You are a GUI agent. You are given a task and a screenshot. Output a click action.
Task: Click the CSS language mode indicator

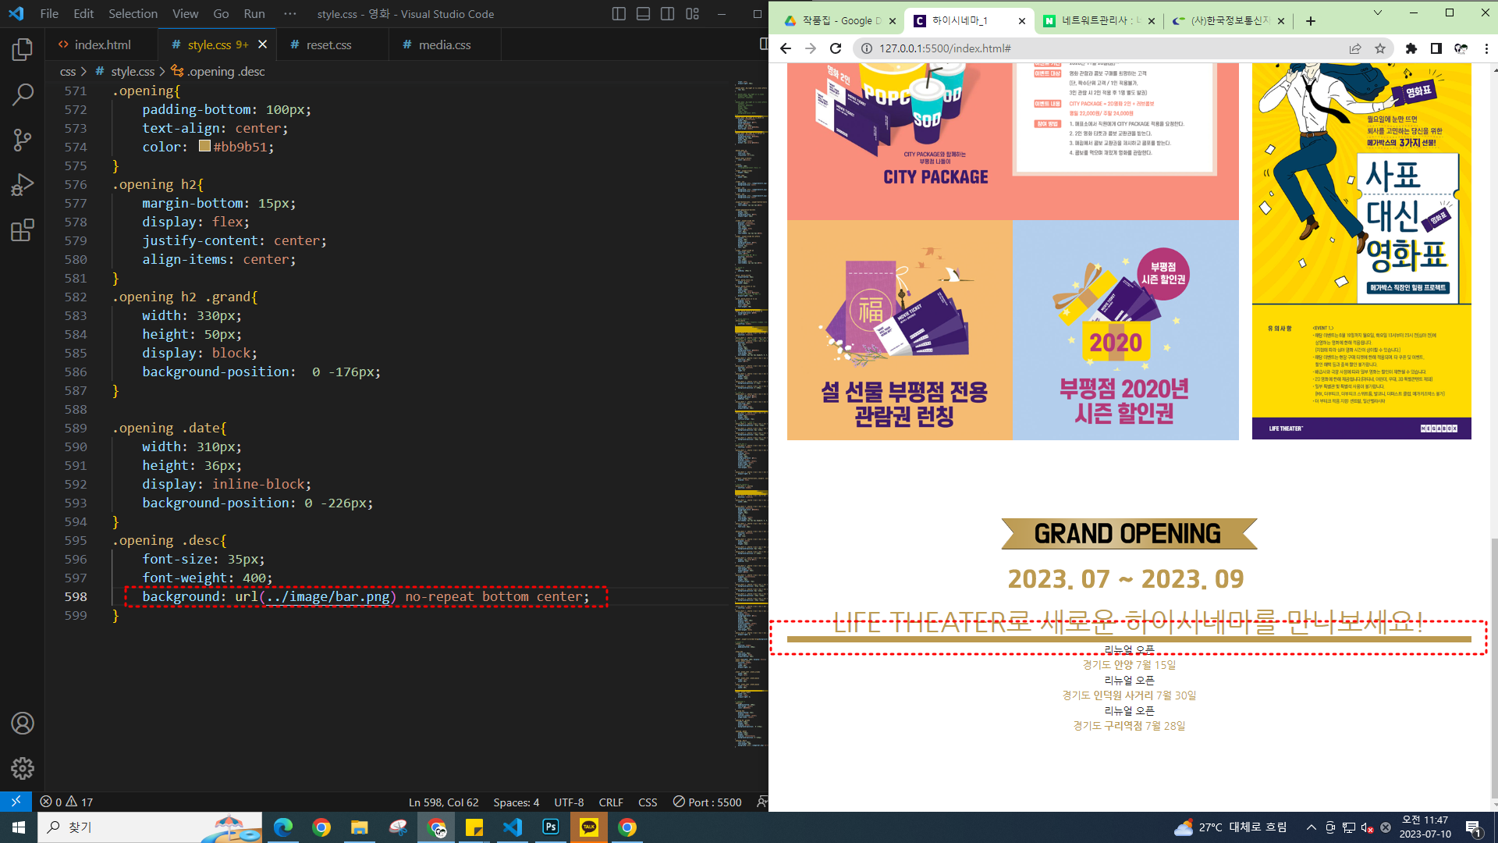[648, 802]
